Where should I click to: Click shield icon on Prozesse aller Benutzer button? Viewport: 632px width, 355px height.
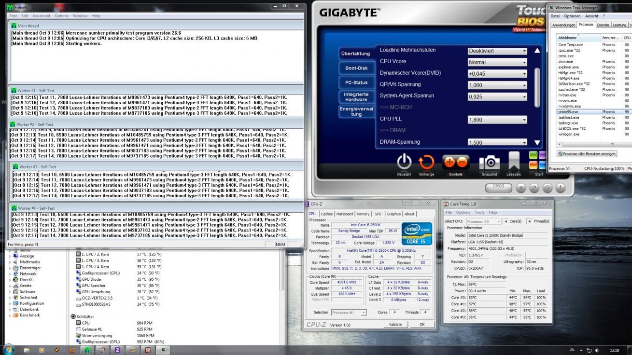(561, 154)
